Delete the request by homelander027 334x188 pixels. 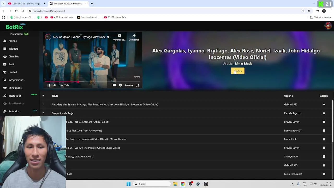pos(324,131)
